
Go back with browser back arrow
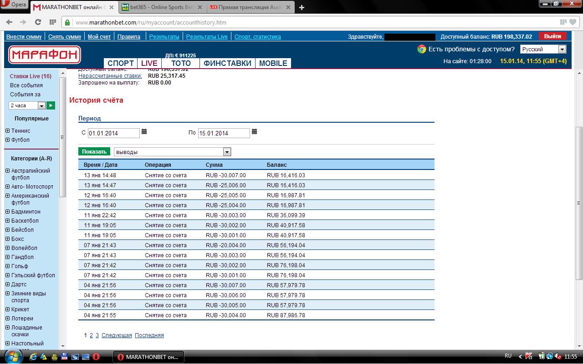pos(10,22)
